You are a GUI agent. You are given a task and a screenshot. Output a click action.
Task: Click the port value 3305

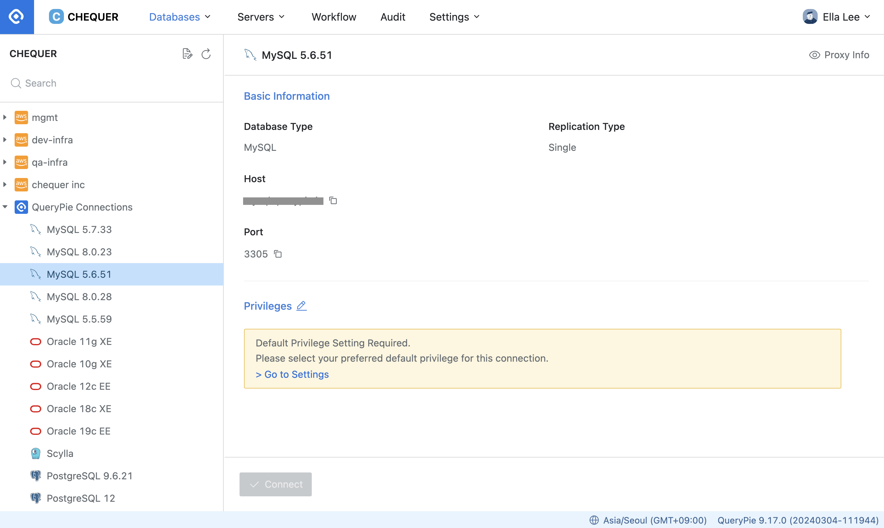click(256, 254)
